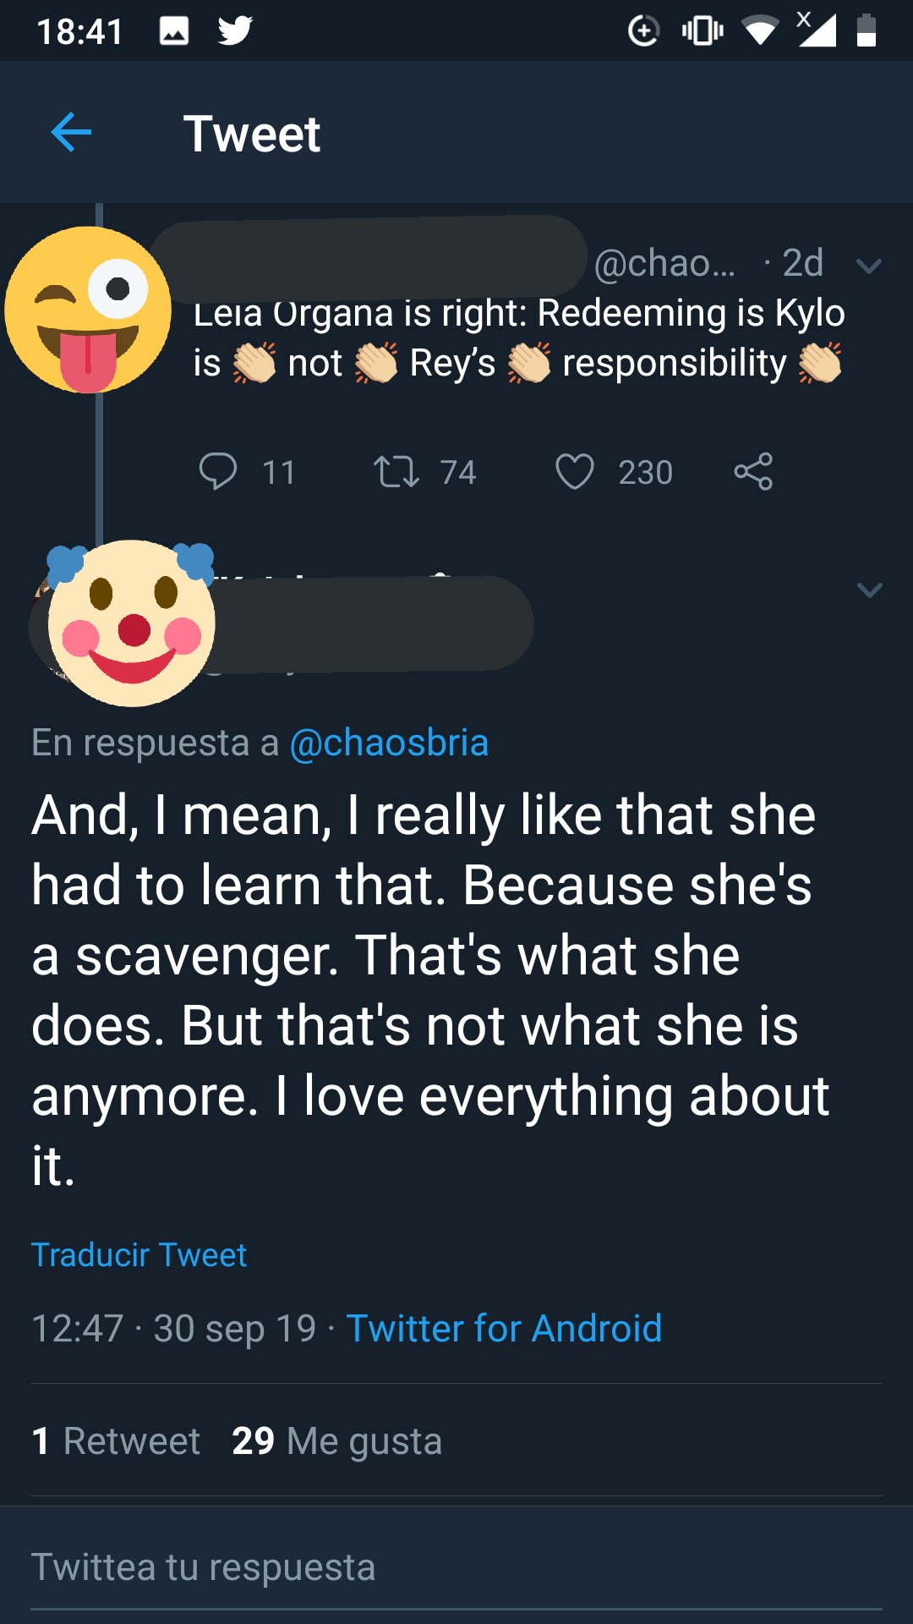Open the winking tongue emoji avatar profile
This screenshot has width=913, height=1624.
[88, 310]
